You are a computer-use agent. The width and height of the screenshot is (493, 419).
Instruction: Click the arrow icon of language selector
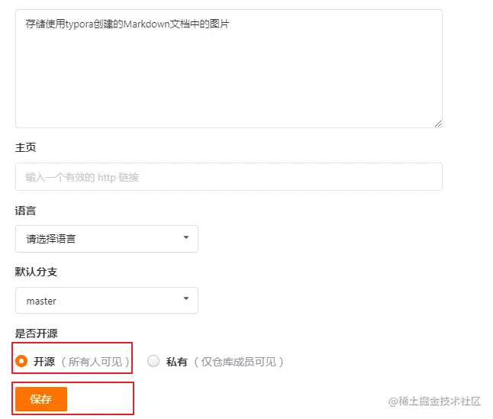tap(186, 237)
